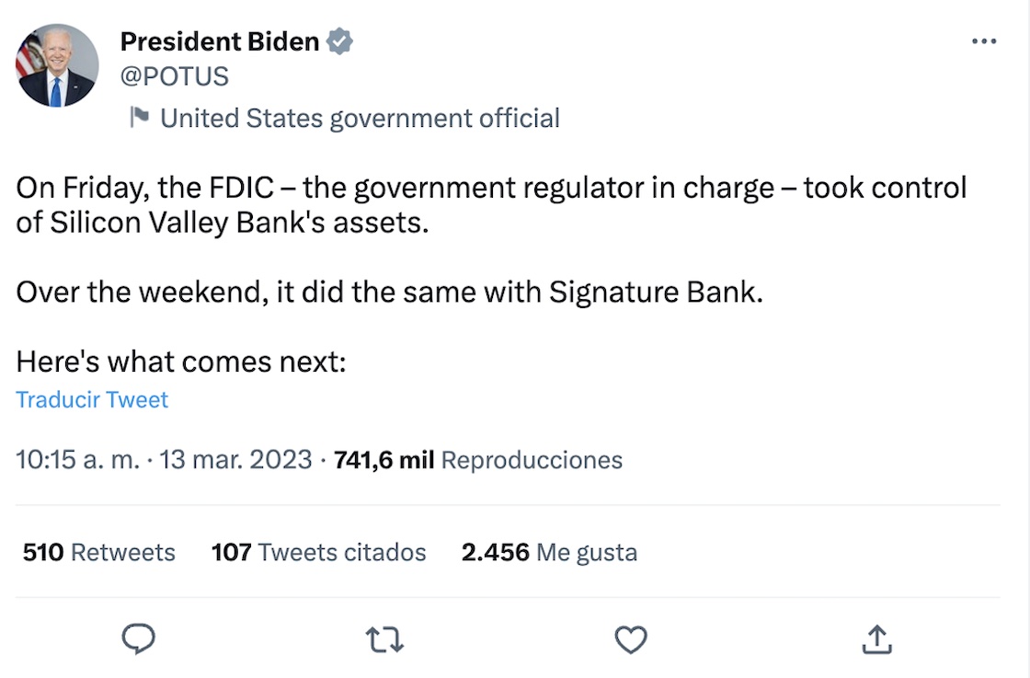Click the "Here's what comes next:" line
Screen dimensions: 1030x678
[x=180, y=362]
